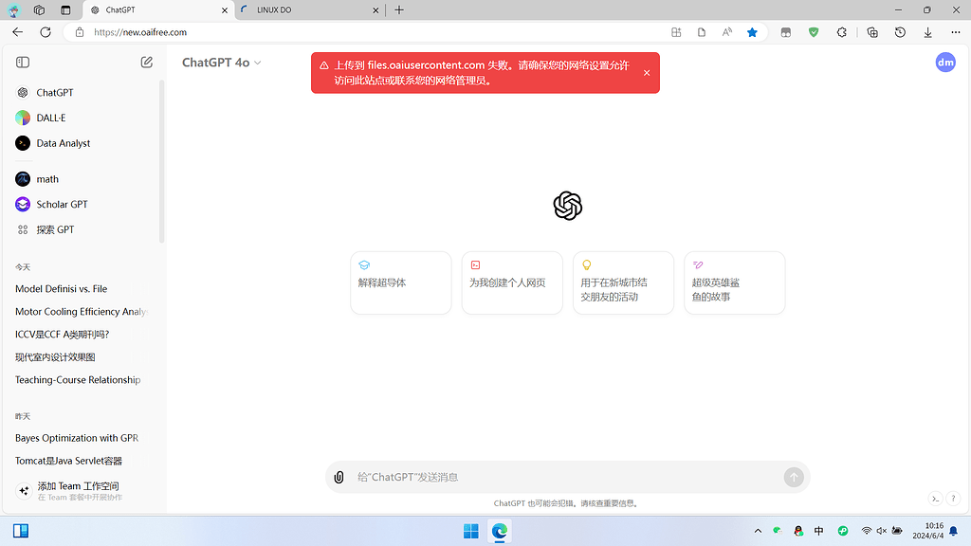Close the LINUX DO tab

click(x=376, y=9)
